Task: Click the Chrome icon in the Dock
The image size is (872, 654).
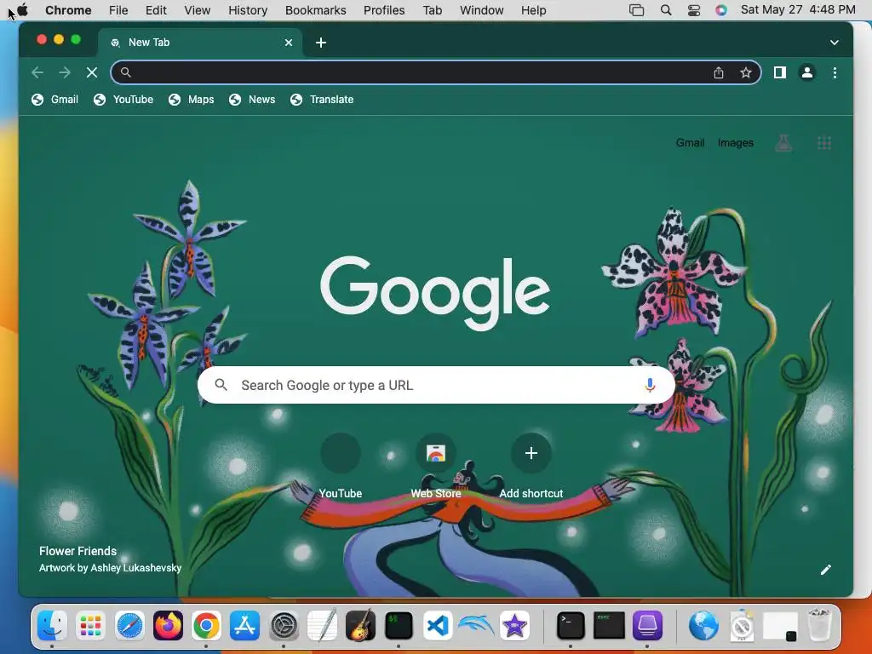Action: [206, 626]
